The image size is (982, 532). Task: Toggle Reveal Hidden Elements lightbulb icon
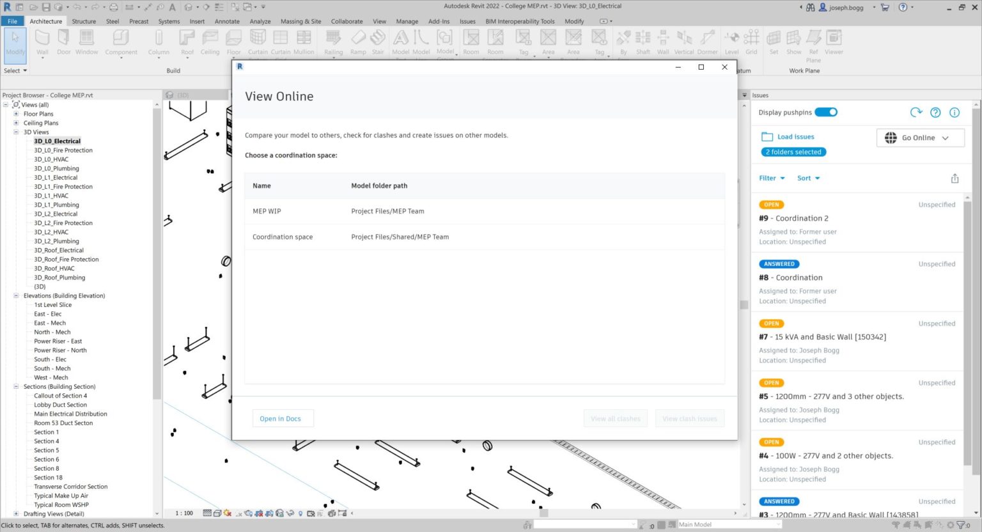point(300,512)
